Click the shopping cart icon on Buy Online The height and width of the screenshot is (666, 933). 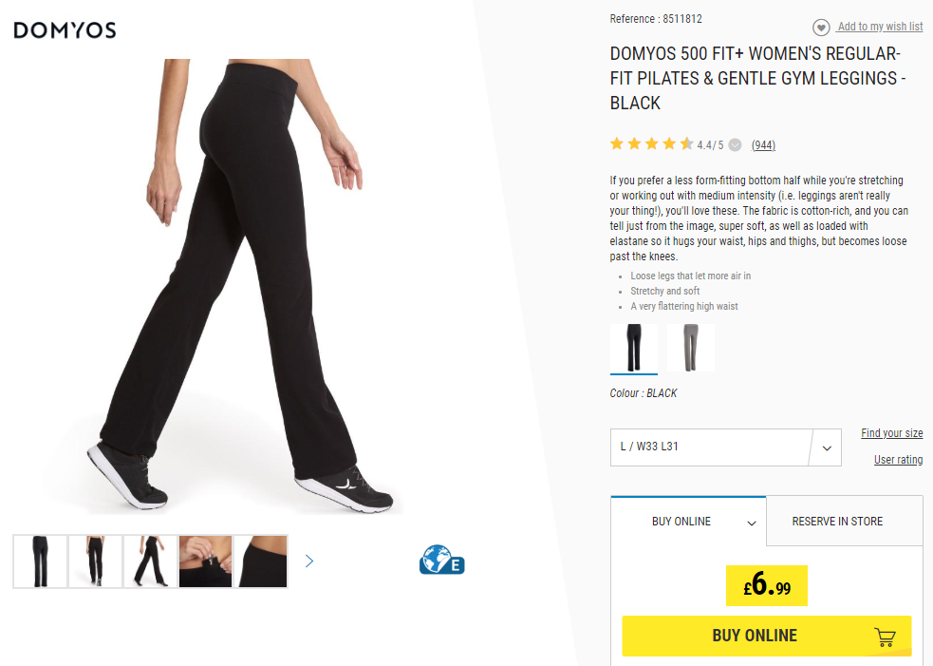885,637
